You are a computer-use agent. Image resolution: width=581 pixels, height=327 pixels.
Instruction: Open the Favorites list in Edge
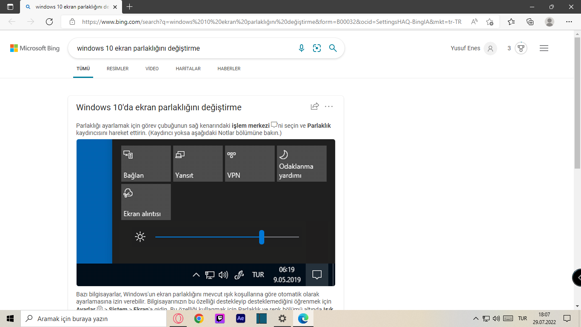[x=511, y=22]
